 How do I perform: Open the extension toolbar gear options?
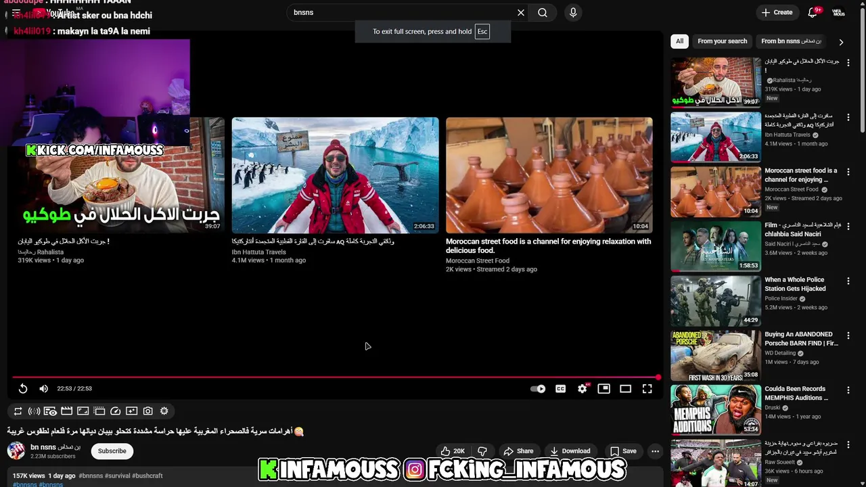click(164, 411)
